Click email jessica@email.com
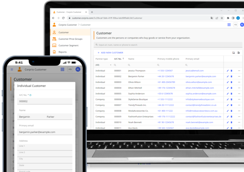Image resolution: width=244 pixels, height=172 pixels. coord(195,71)
